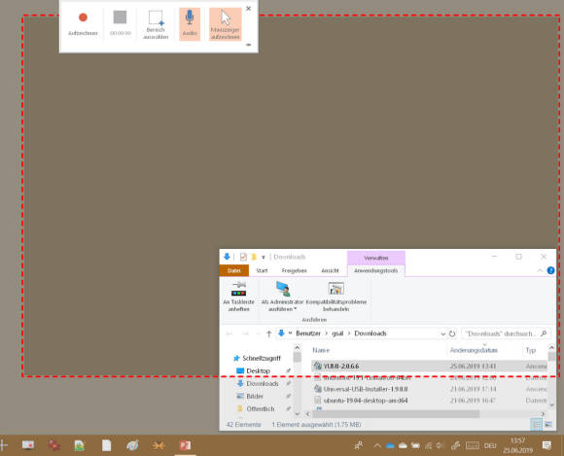Refresh the Downloads folder view

452,333
